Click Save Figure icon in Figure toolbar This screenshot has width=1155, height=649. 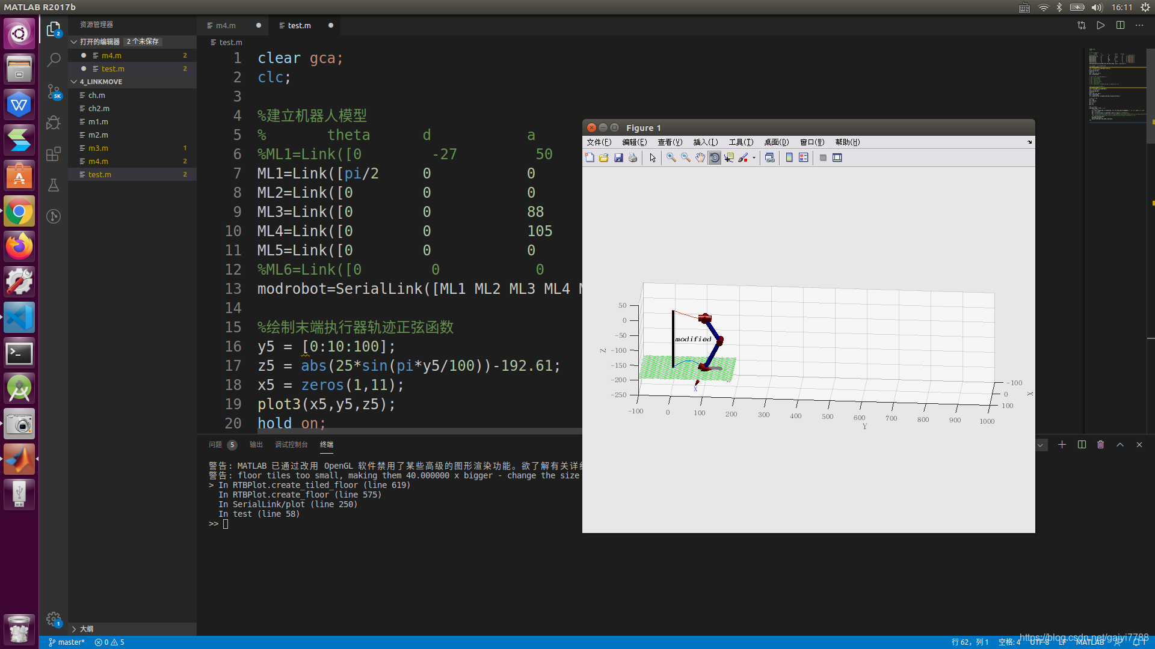pyautogui.click(x=618, y=157)
